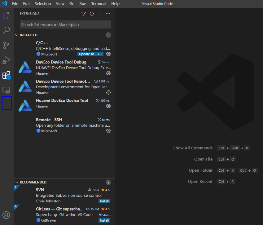Click GitLens 15.7M download count
The image size is (263, 225).
92,209
